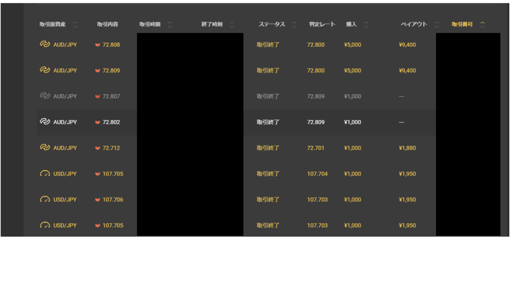Viewport: 512px width, 288px height.
Task: Click the white AUD/JPY icon in the 72.802 row
Action: point(45,122)
